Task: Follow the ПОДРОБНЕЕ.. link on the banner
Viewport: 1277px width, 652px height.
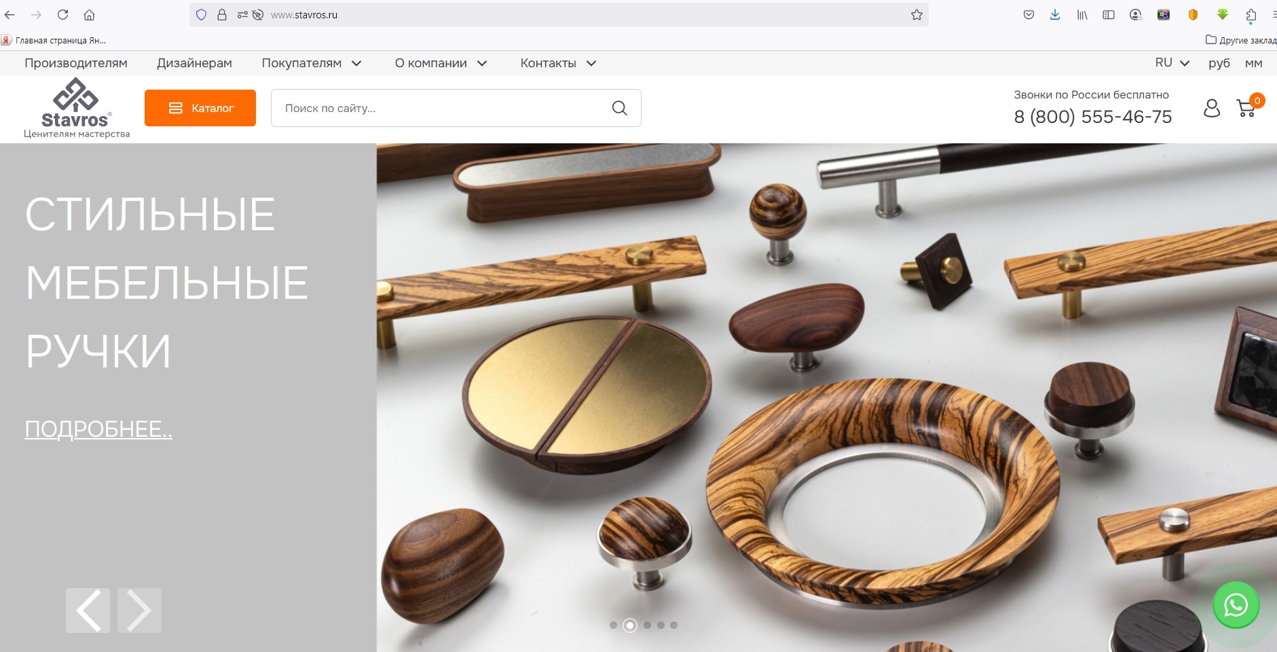Action: click(98, 429)
